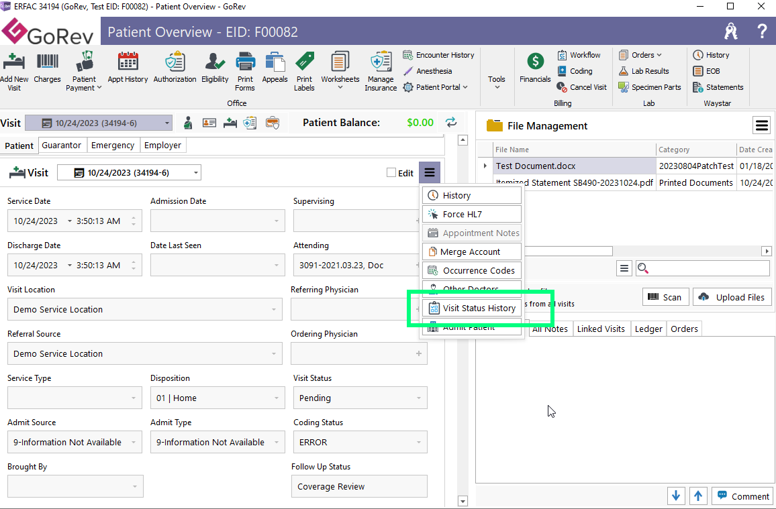The width and height of the screenshot is (776, 509).
Task: Open Waystar History
Action: tap(711, 55)
